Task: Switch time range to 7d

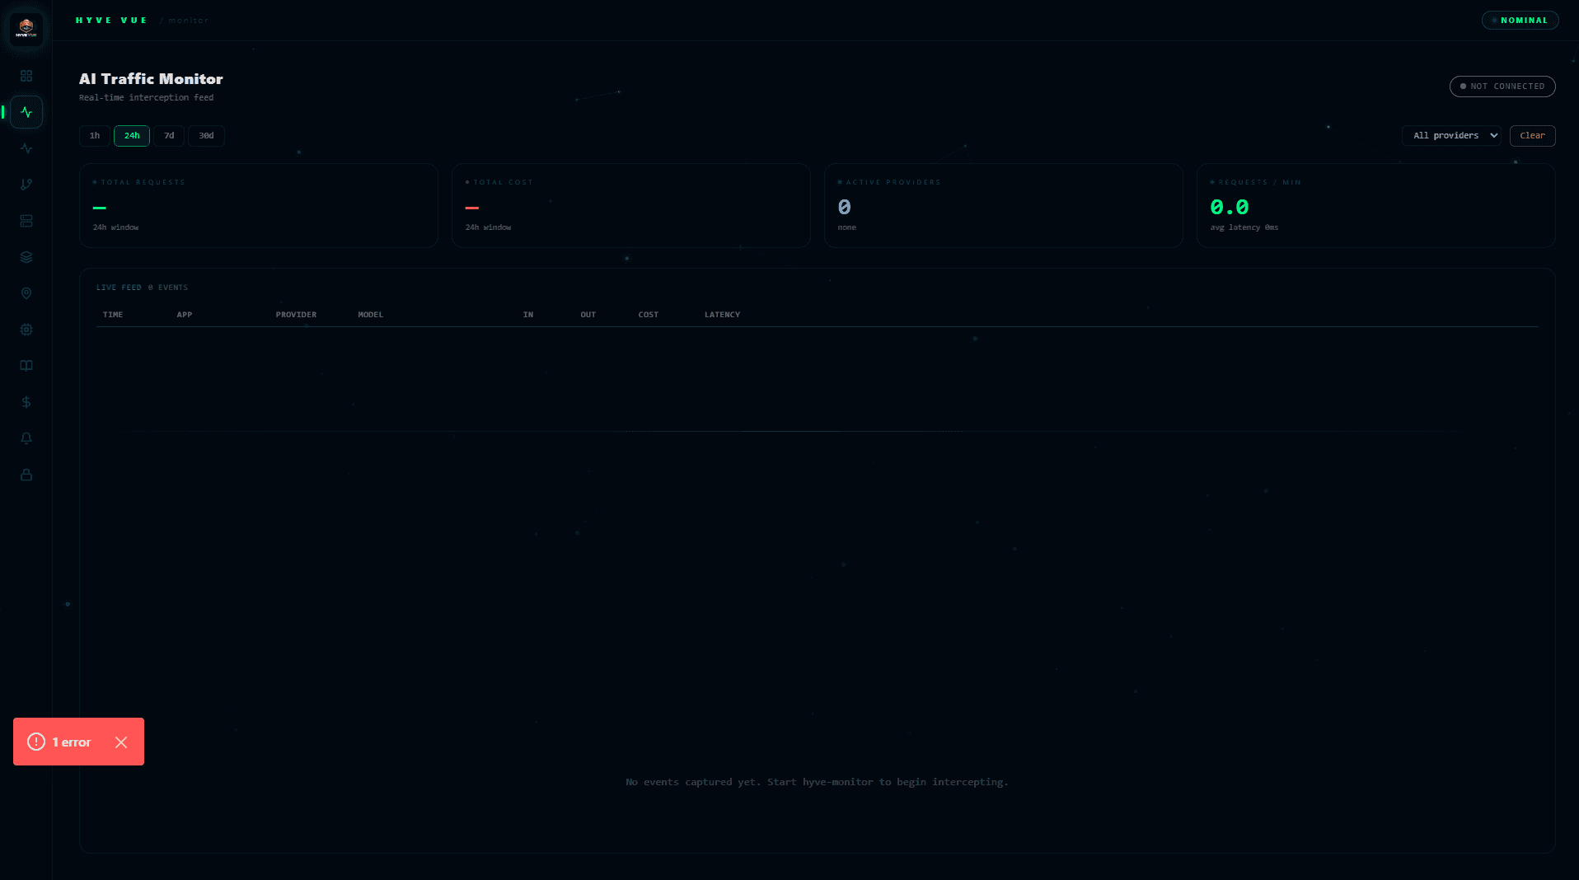Action: (x=169, y=135)
